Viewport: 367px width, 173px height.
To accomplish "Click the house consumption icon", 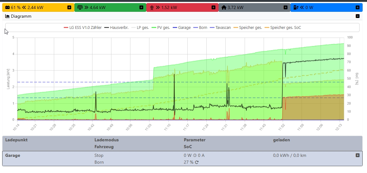I will coord(224,7).
